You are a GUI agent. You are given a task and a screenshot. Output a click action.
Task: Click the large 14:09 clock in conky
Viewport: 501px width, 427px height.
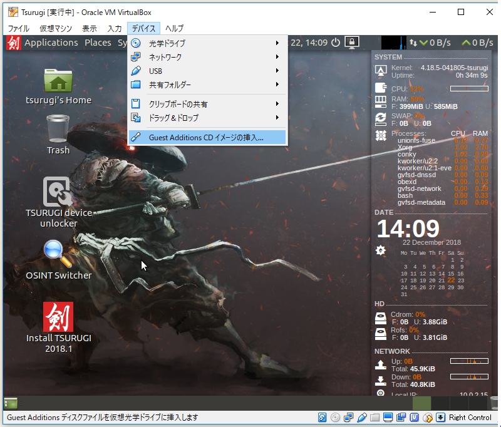coord(408,229)
